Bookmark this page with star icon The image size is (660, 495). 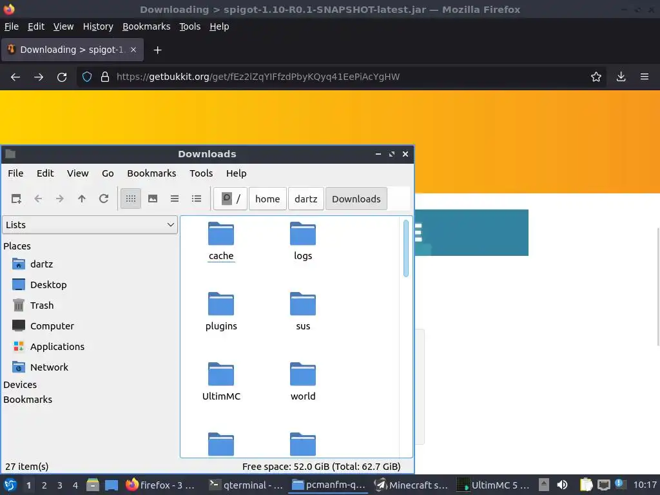coord(596,77)
